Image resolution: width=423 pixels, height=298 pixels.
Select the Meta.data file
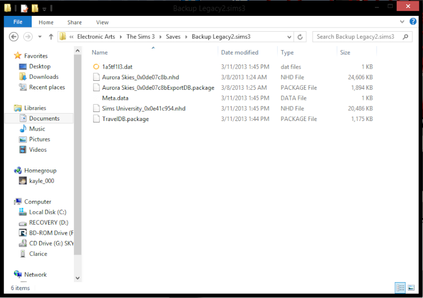pos(115,98)
